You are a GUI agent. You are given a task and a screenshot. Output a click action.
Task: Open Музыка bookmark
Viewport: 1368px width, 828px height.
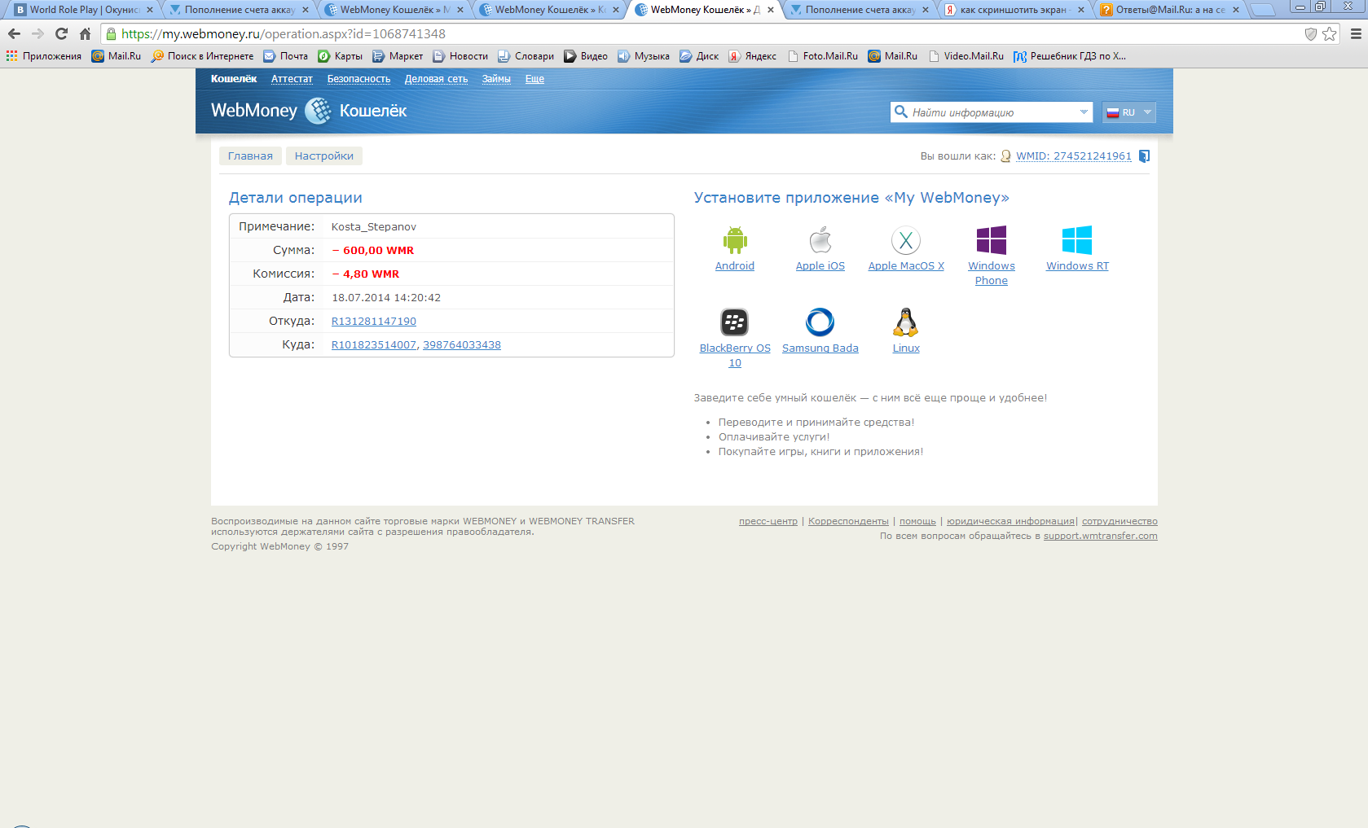(643, 56)
